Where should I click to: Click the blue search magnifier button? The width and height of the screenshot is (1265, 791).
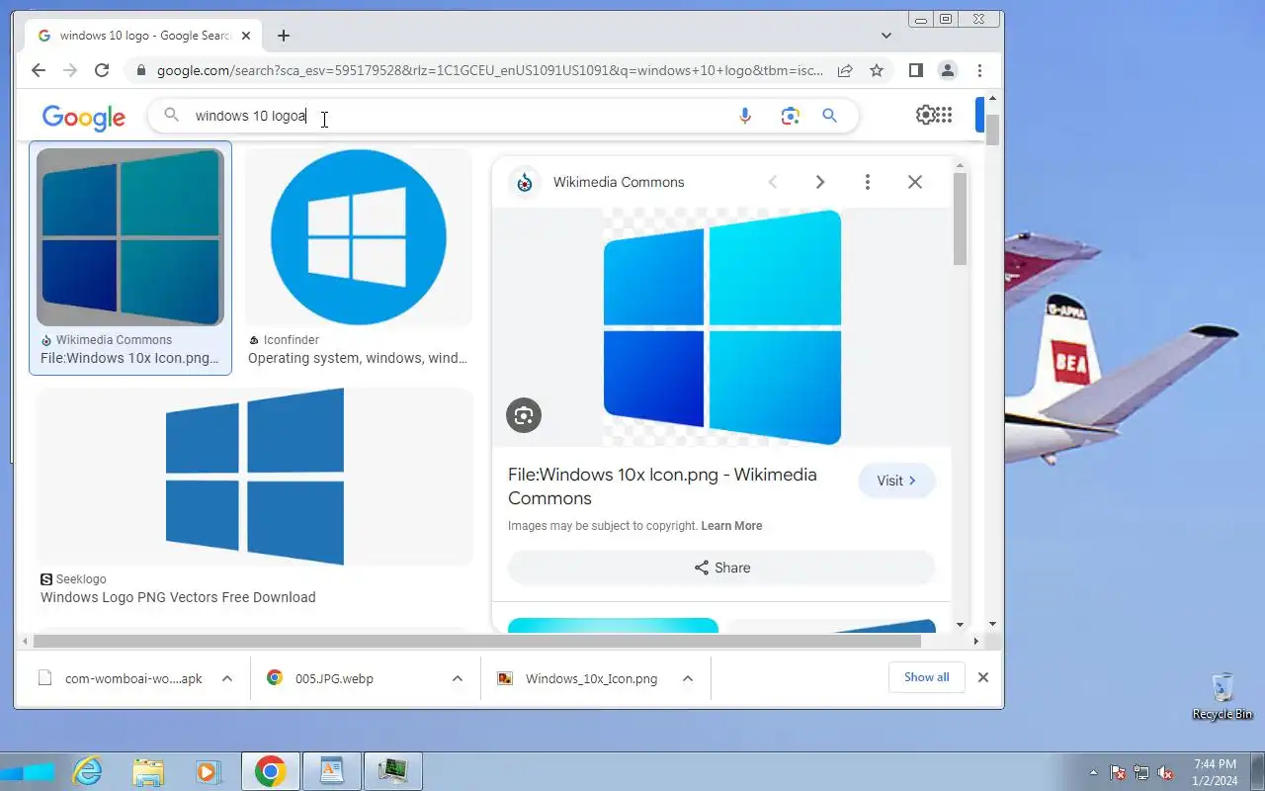[829, 116]
